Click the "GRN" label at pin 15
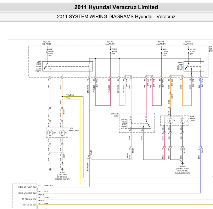This screenshot has height=209, width=213. tap(46, 198)
